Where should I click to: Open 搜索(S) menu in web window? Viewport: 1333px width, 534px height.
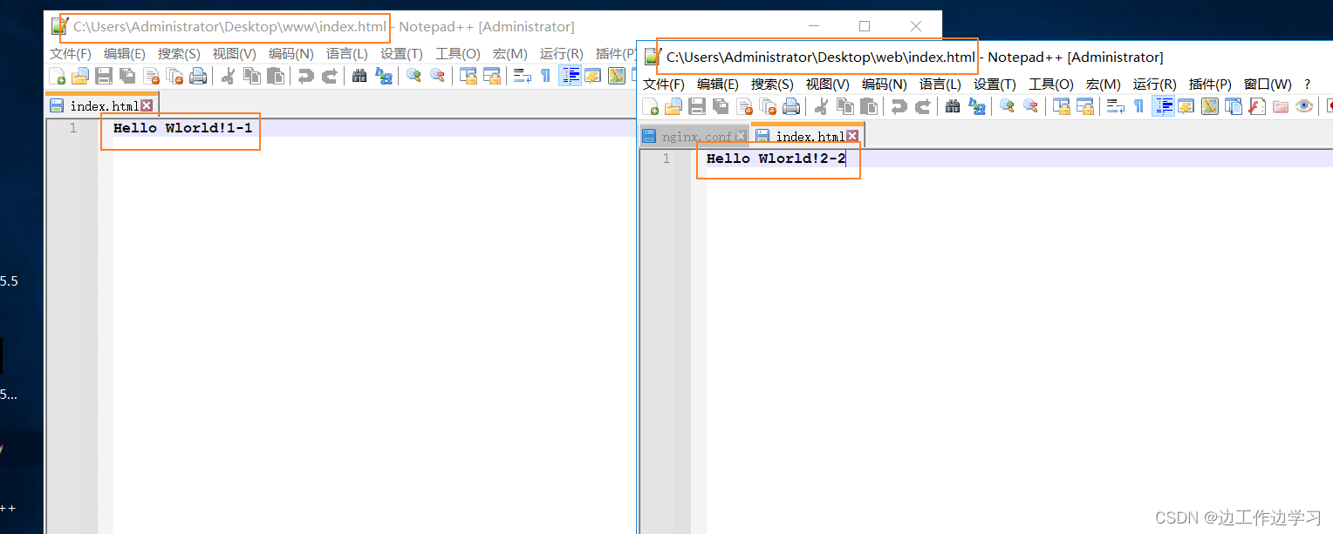point(772,84)
